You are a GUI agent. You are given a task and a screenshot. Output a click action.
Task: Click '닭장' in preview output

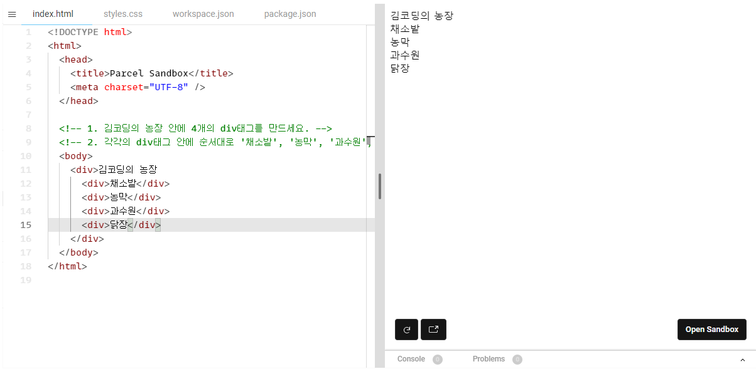tap(400, 68)
